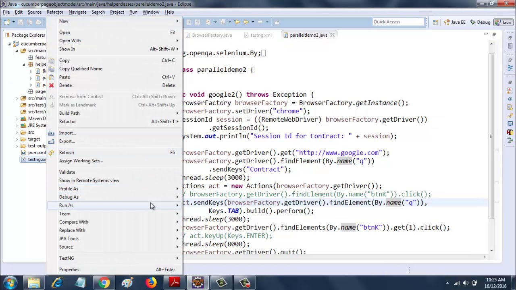Open Firefox from the taskbar

151,283
